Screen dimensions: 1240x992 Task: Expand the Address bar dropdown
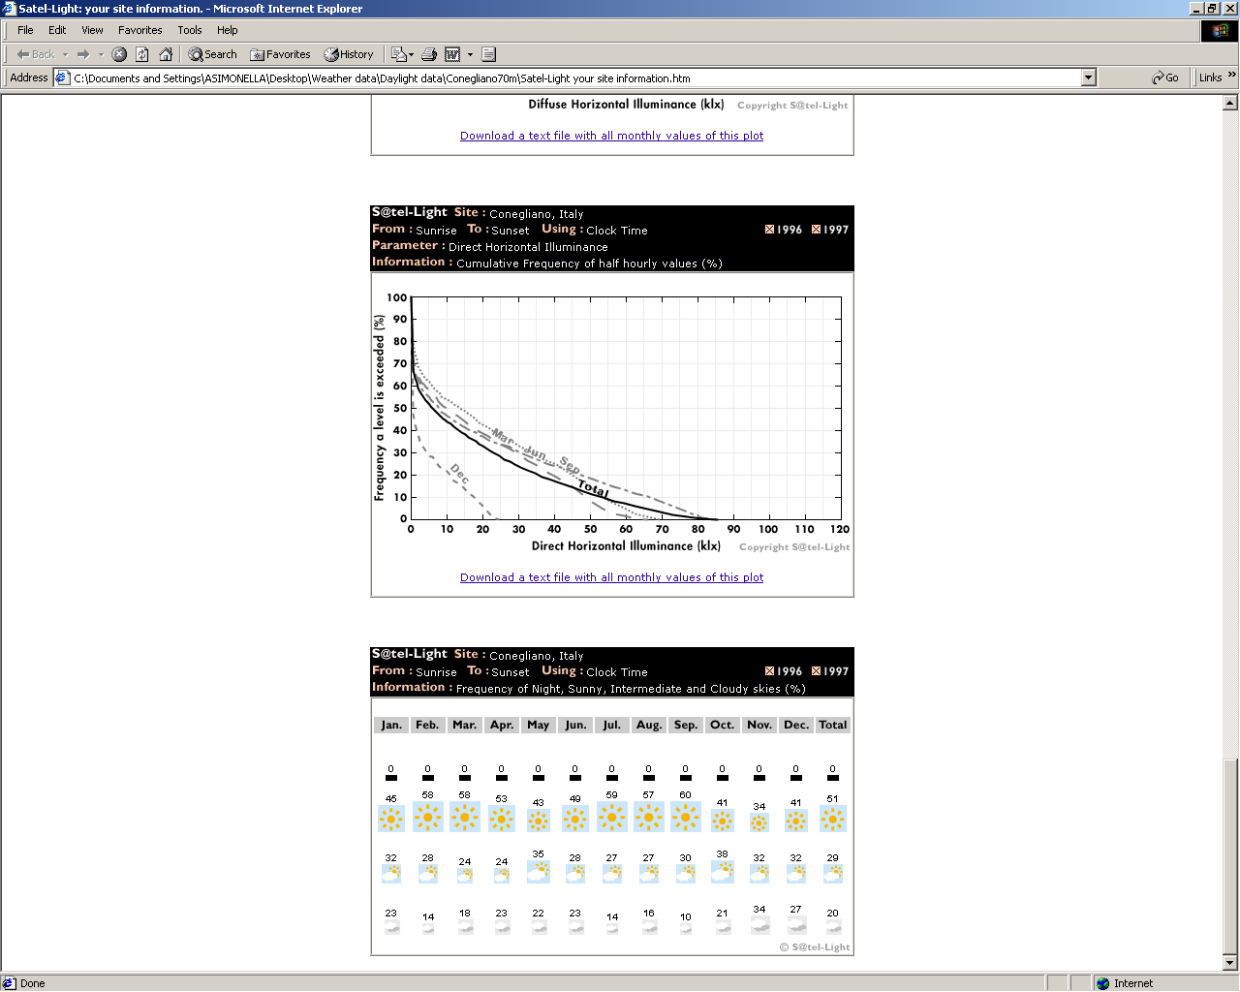[1088, 77]
